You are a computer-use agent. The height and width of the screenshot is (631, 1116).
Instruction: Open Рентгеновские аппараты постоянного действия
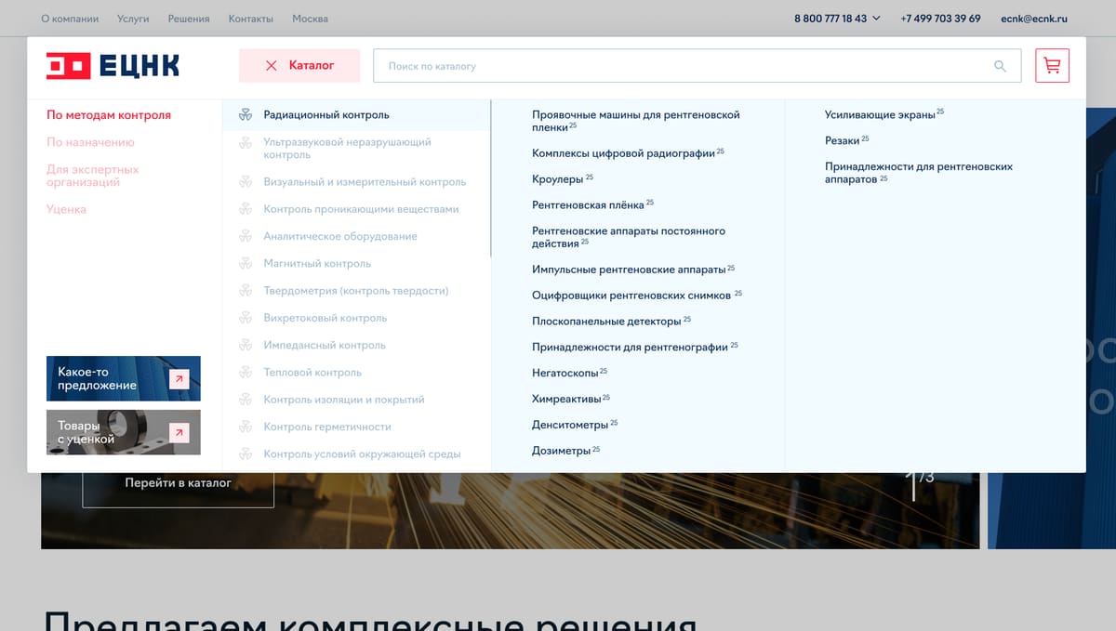(x=629, y=237)
